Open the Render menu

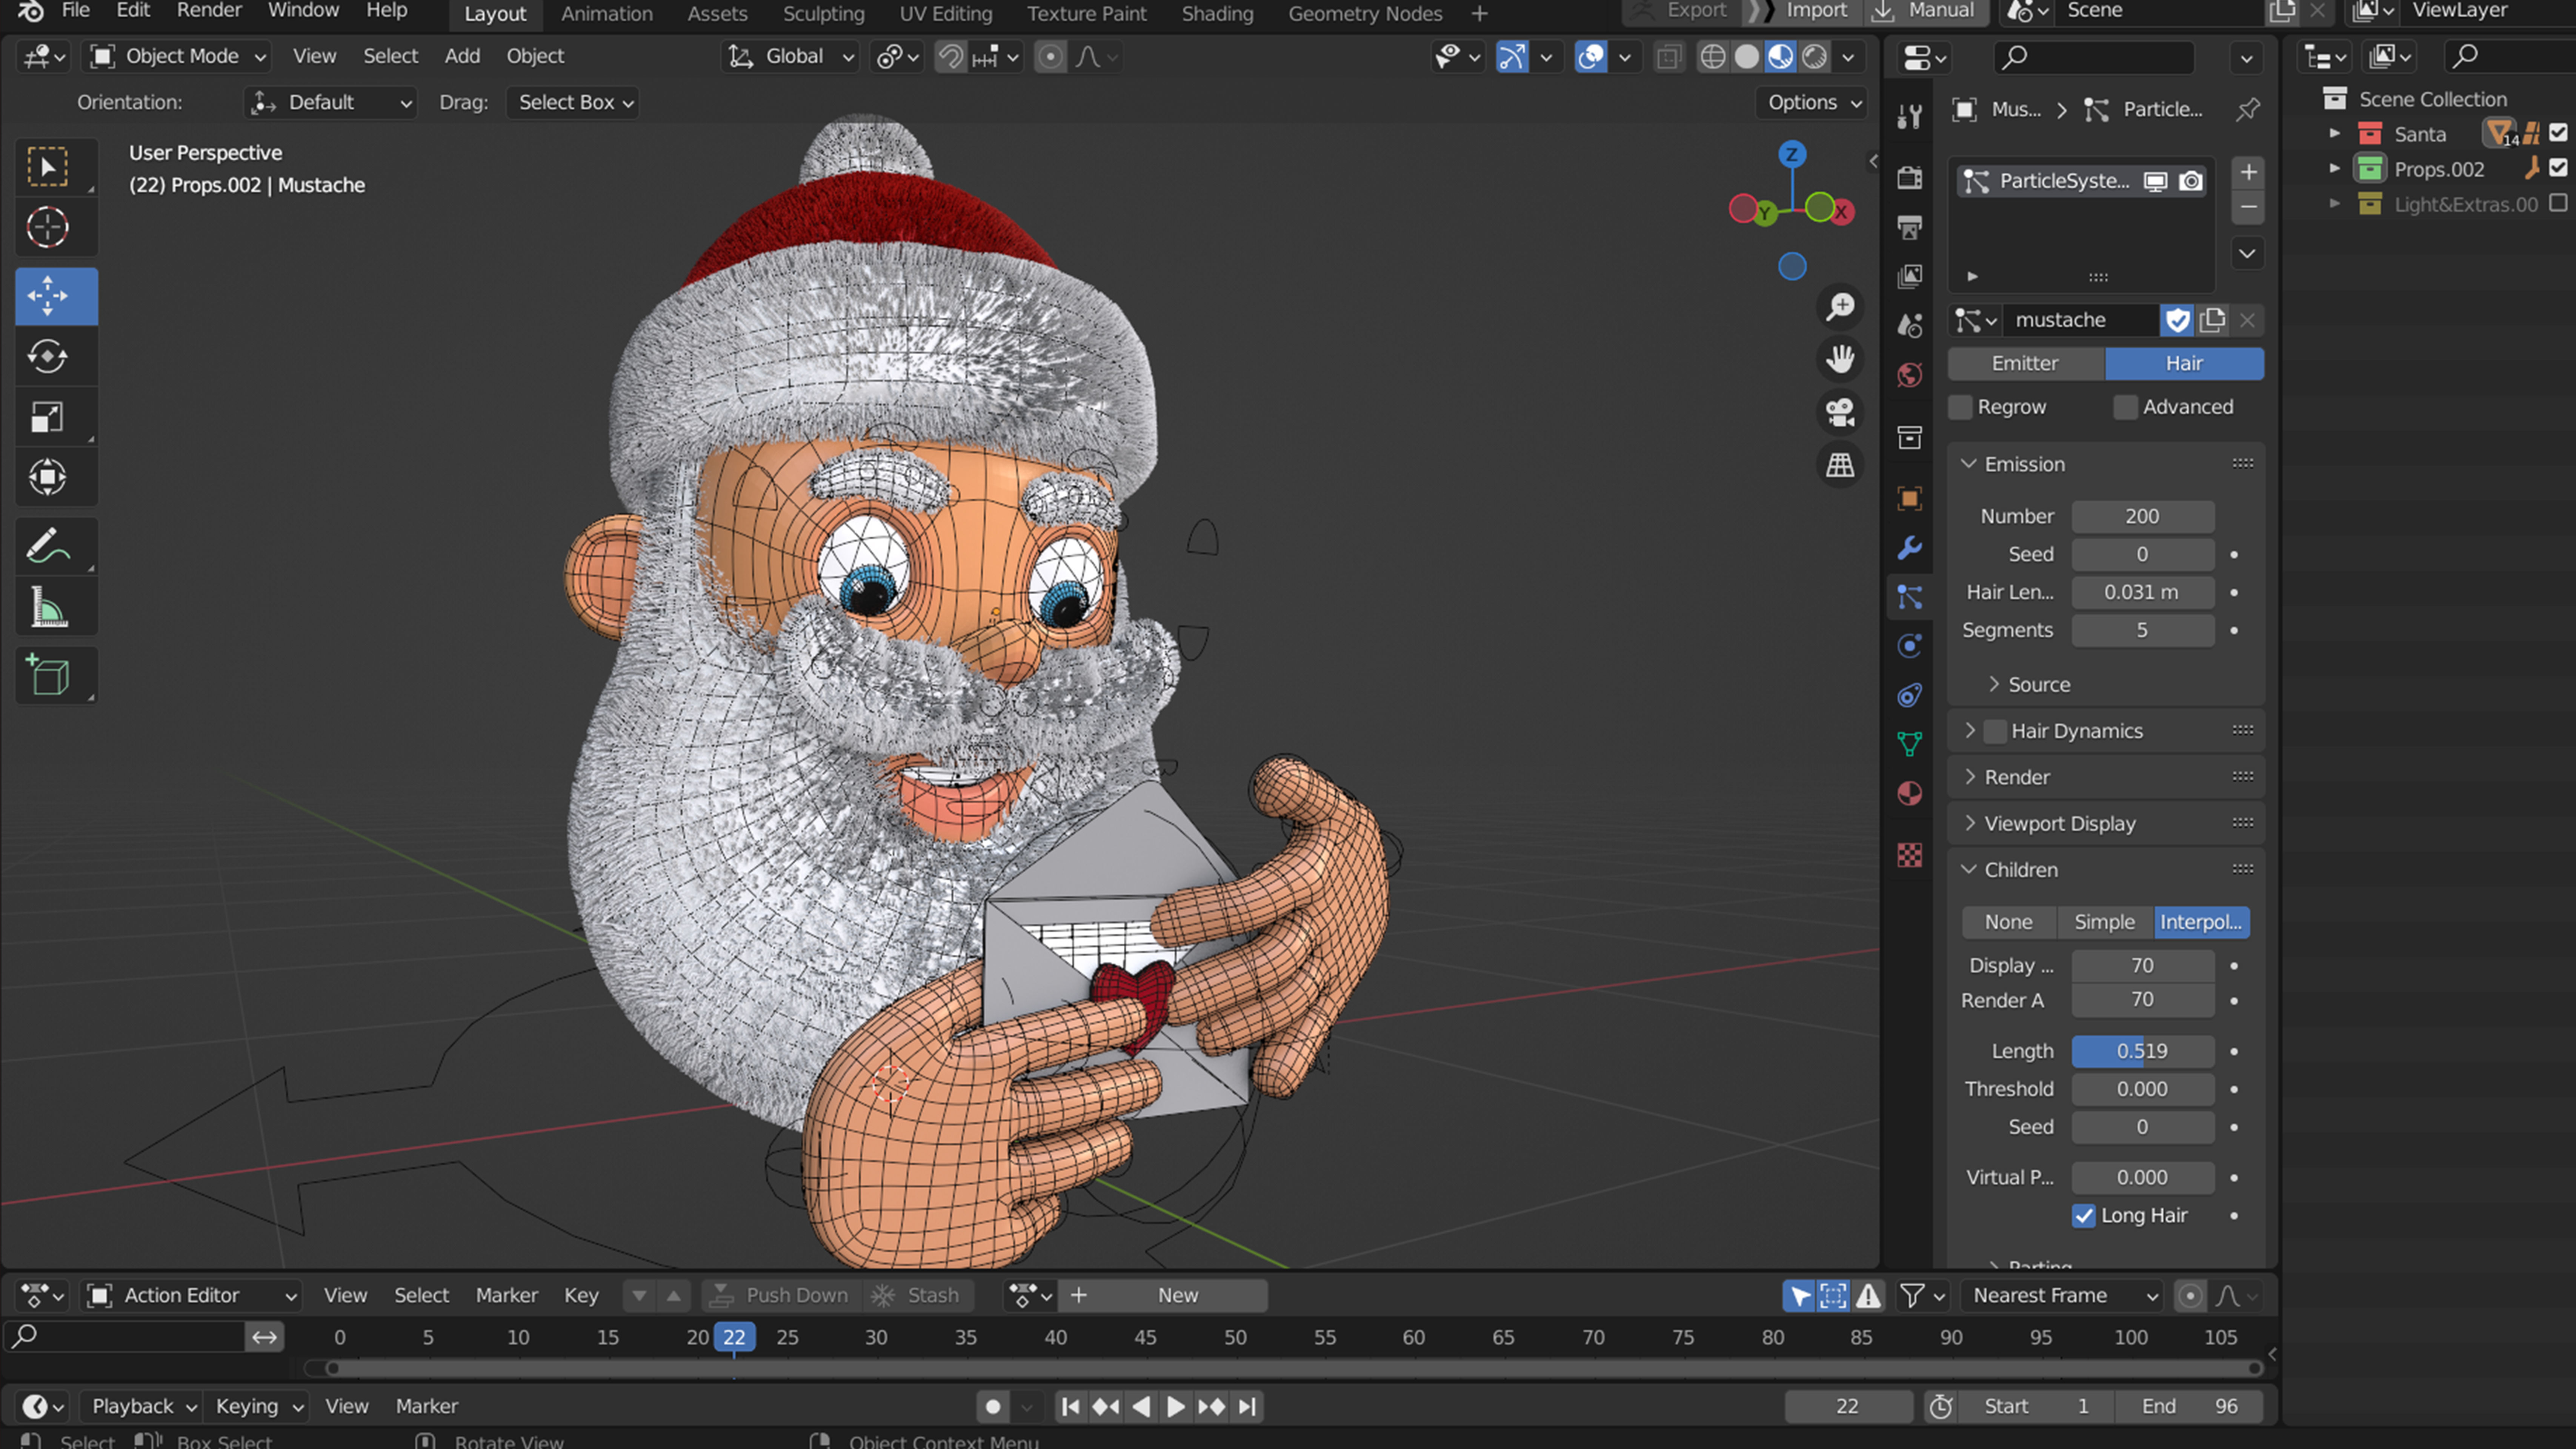click(209, 11)
